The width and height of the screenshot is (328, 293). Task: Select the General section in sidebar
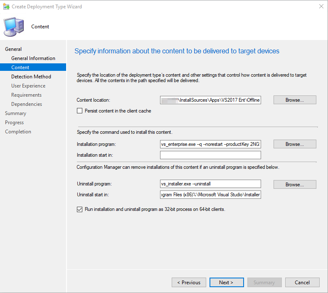[13, 49]
